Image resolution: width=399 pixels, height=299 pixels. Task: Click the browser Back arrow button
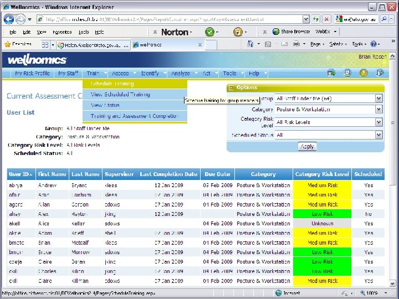pos(9,19)
